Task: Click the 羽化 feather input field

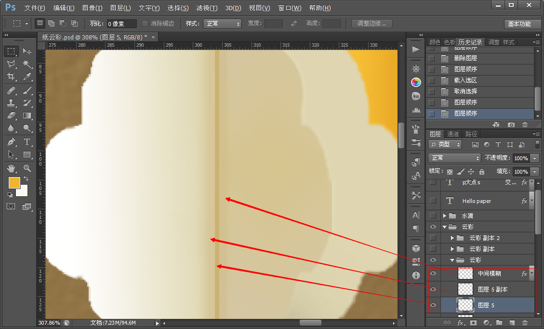Action: 122,24
